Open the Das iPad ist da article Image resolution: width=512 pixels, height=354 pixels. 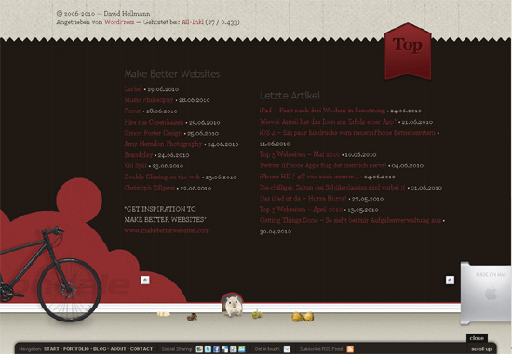click(303, 198)
